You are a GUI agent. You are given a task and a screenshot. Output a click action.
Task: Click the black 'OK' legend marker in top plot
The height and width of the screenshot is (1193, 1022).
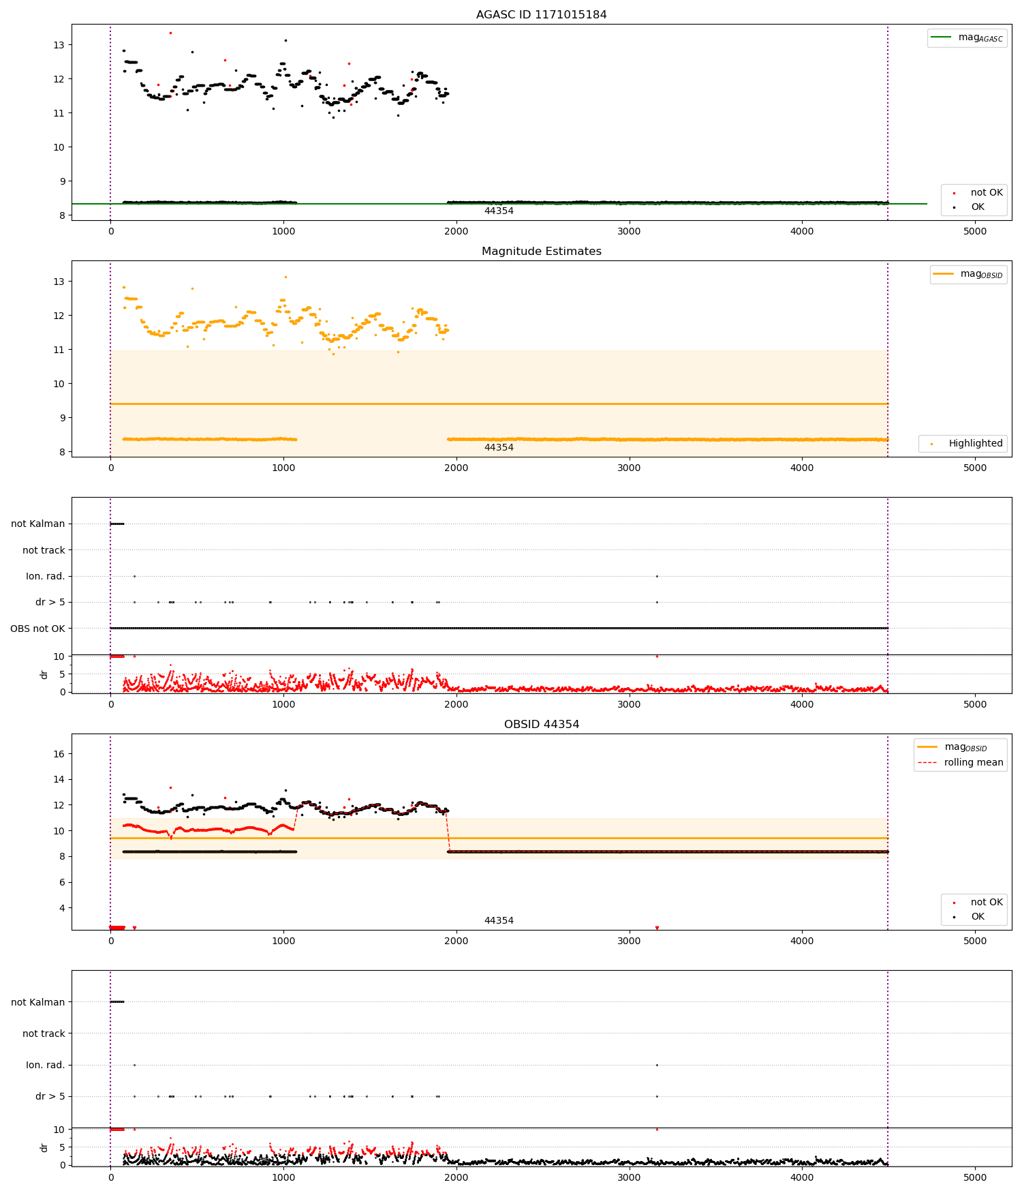click(x=954, y=207)
